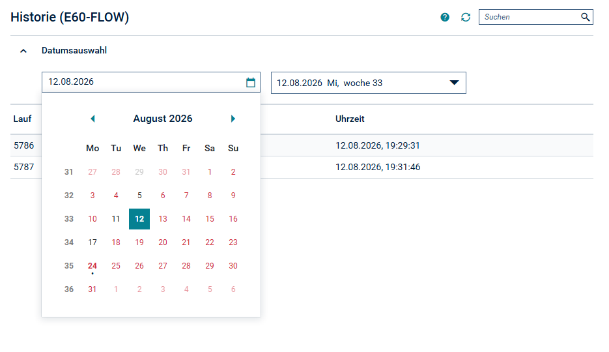Click the August 2026 month title

pos(163,119)
